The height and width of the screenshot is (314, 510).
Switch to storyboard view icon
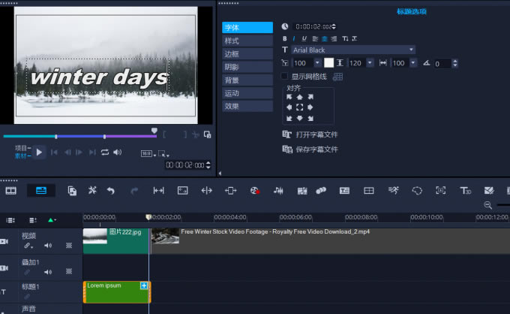coord(11,191)
